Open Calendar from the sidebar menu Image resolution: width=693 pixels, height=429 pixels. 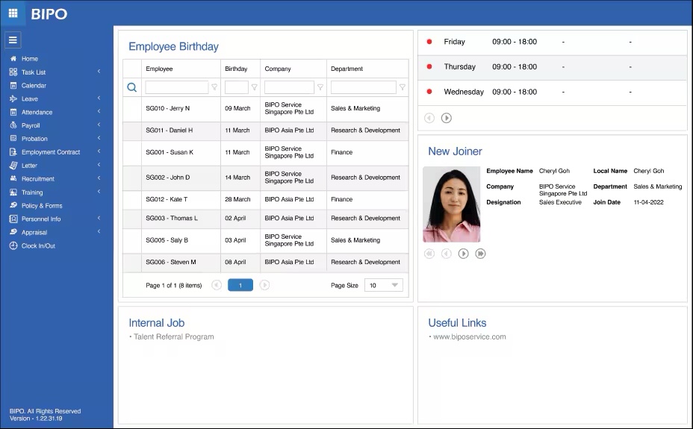[34, 86]
